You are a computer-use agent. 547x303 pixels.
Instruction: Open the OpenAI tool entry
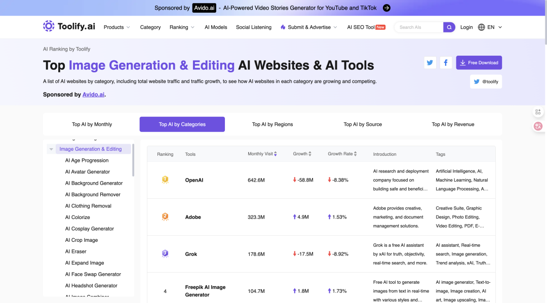[x=194, y=180]
